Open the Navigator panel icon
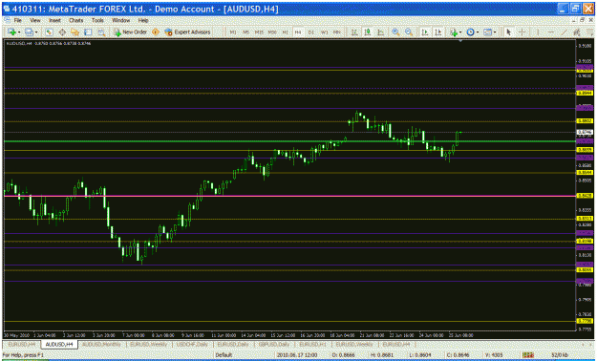Viewport: 597px width, 361px height. pos(75,32)
